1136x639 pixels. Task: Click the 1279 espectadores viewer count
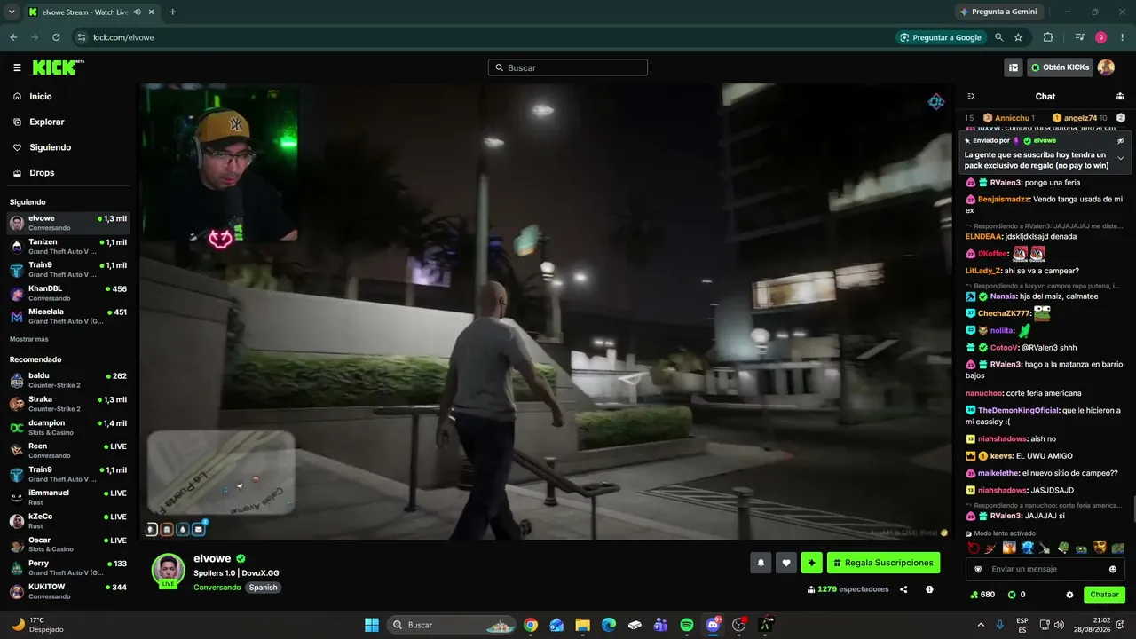pos(848,589)
